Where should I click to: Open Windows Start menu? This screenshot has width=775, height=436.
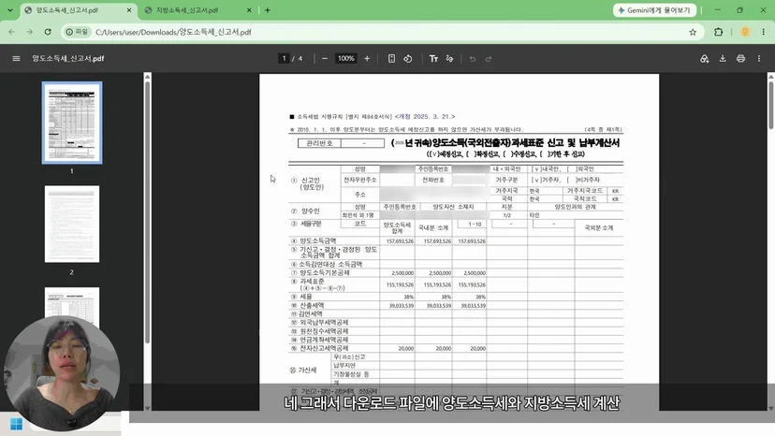tap(16, 424)
